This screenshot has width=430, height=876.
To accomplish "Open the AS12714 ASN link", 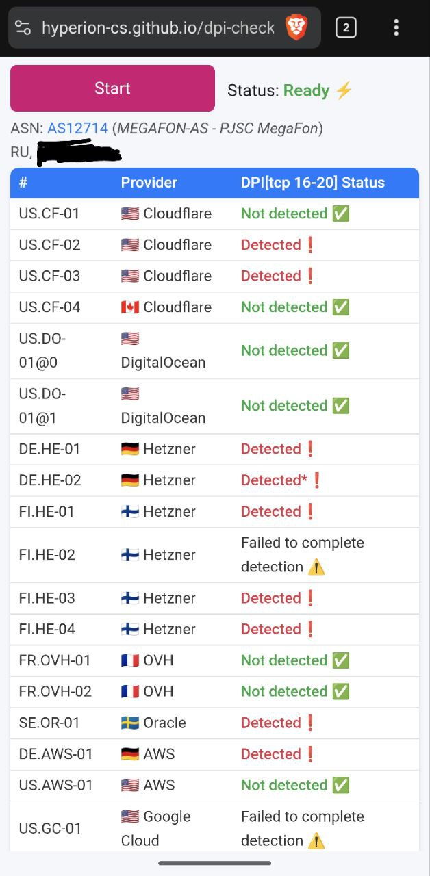I will [x=77, y=128].
